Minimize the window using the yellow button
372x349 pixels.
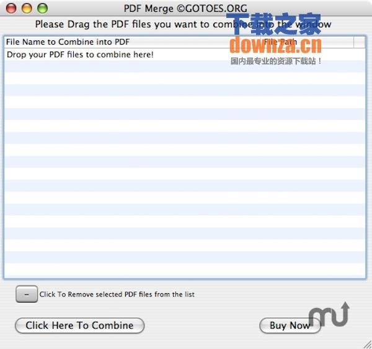(27, 8)
